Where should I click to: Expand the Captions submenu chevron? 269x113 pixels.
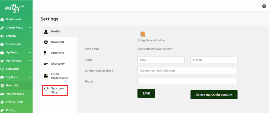pyautogui.click(x=30, y=77)
